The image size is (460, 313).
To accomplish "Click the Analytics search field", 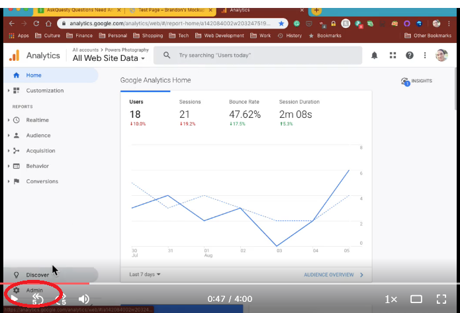I will click(x=257, y=55).
